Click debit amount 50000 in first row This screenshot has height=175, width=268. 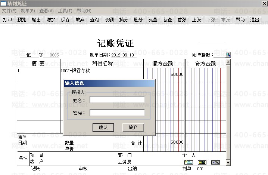(177, 74)
